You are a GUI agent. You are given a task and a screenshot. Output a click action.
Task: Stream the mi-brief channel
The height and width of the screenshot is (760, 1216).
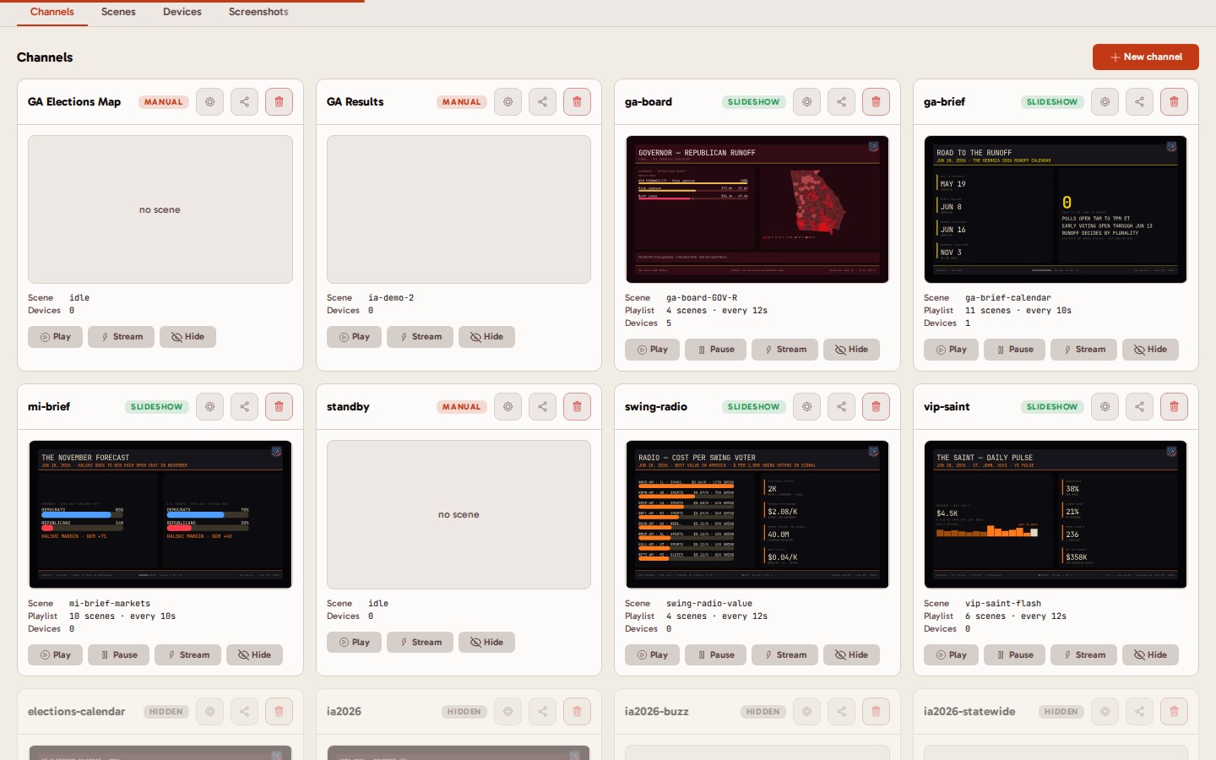coord(187,655)
